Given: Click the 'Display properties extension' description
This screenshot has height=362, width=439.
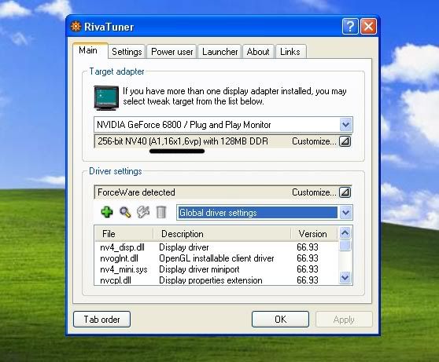Looking at the screenshot, I should [x=211, y=280].
